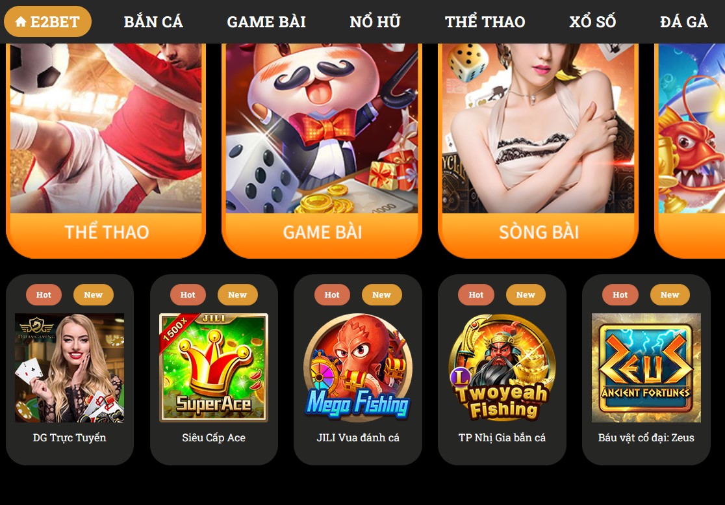Click the JILI Vua đánh cá title
Viewport: 725px width, 505px height.
pos(358,437)
